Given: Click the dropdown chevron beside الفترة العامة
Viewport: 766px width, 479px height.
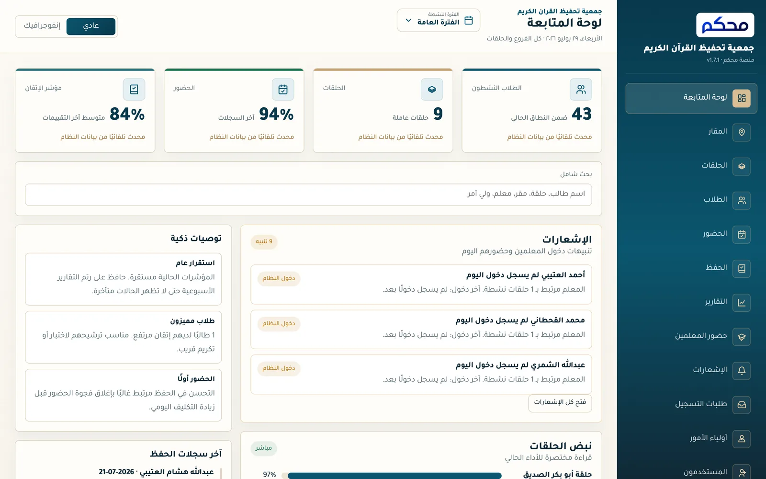Looking at the screenshot, I should pyautogui.click(x=408, y=21).
